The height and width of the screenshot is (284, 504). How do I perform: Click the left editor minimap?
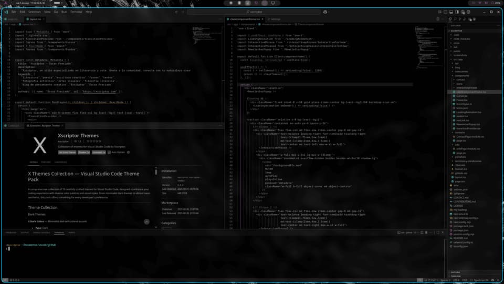(206, 35)
